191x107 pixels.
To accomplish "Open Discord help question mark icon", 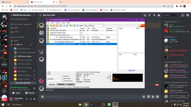I will click(x=188, y=15).
